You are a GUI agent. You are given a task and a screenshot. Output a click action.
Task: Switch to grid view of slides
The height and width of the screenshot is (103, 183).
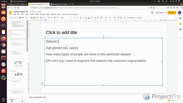coord(22,101)
